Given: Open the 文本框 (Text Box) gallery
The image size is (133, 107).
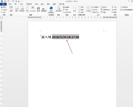Looking at the screenshot, I should click(x=88, y=10).
